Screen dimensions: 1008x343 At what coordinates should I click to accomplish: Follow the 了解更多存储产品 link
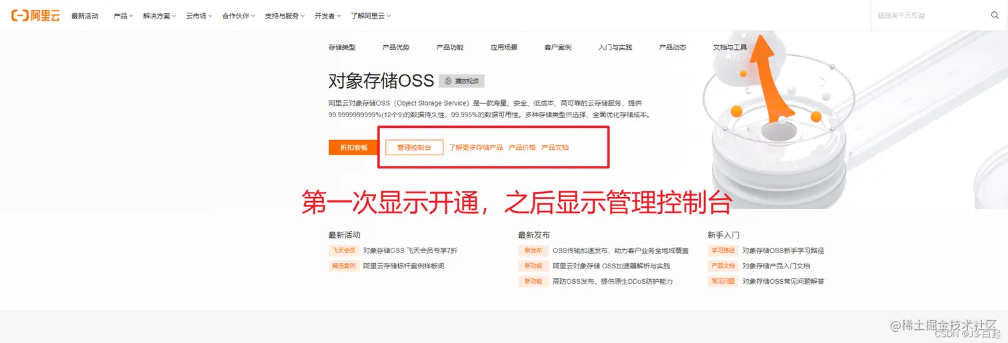tap(476, 147)
